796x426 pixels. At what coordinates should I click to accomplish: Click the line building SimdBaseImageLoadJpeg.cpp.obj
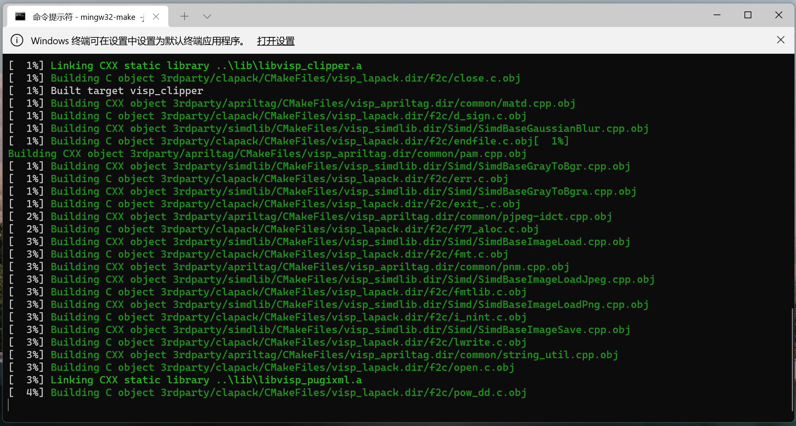[x=332, y=279]
